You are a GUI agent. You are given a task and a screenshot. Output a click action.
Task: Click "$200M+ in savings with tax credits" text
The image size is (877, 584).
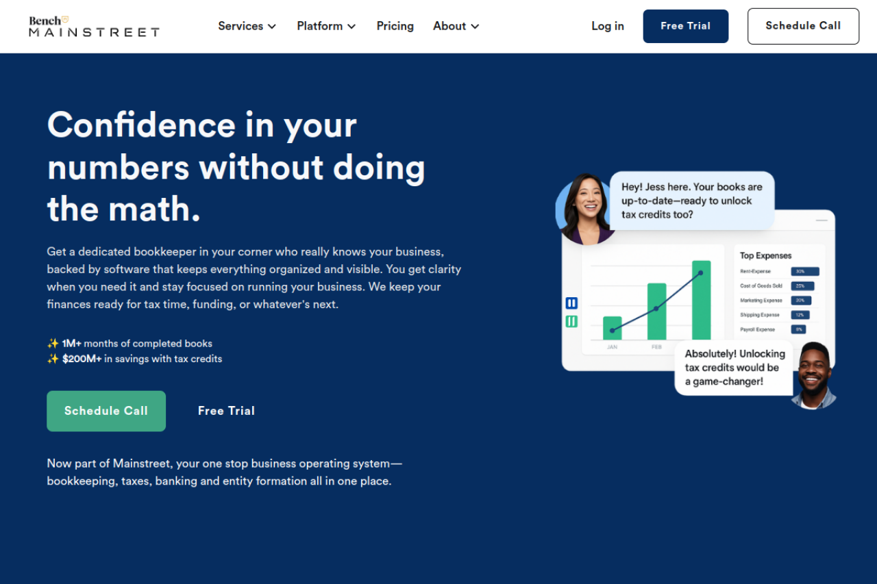[142, 359]
